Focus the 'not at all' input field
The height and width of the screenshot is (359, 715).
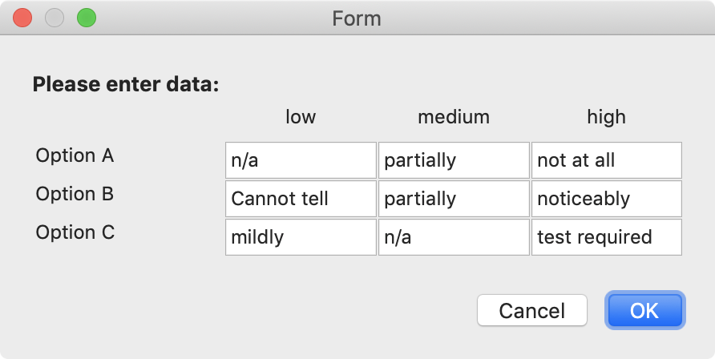point(607,160)
